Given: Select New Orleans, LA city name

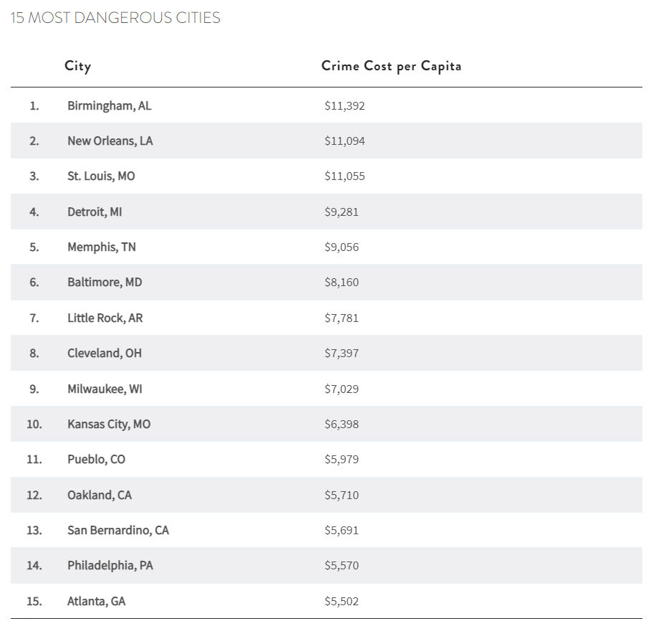Looking at the screenshot, I should [x=110, y=141].
